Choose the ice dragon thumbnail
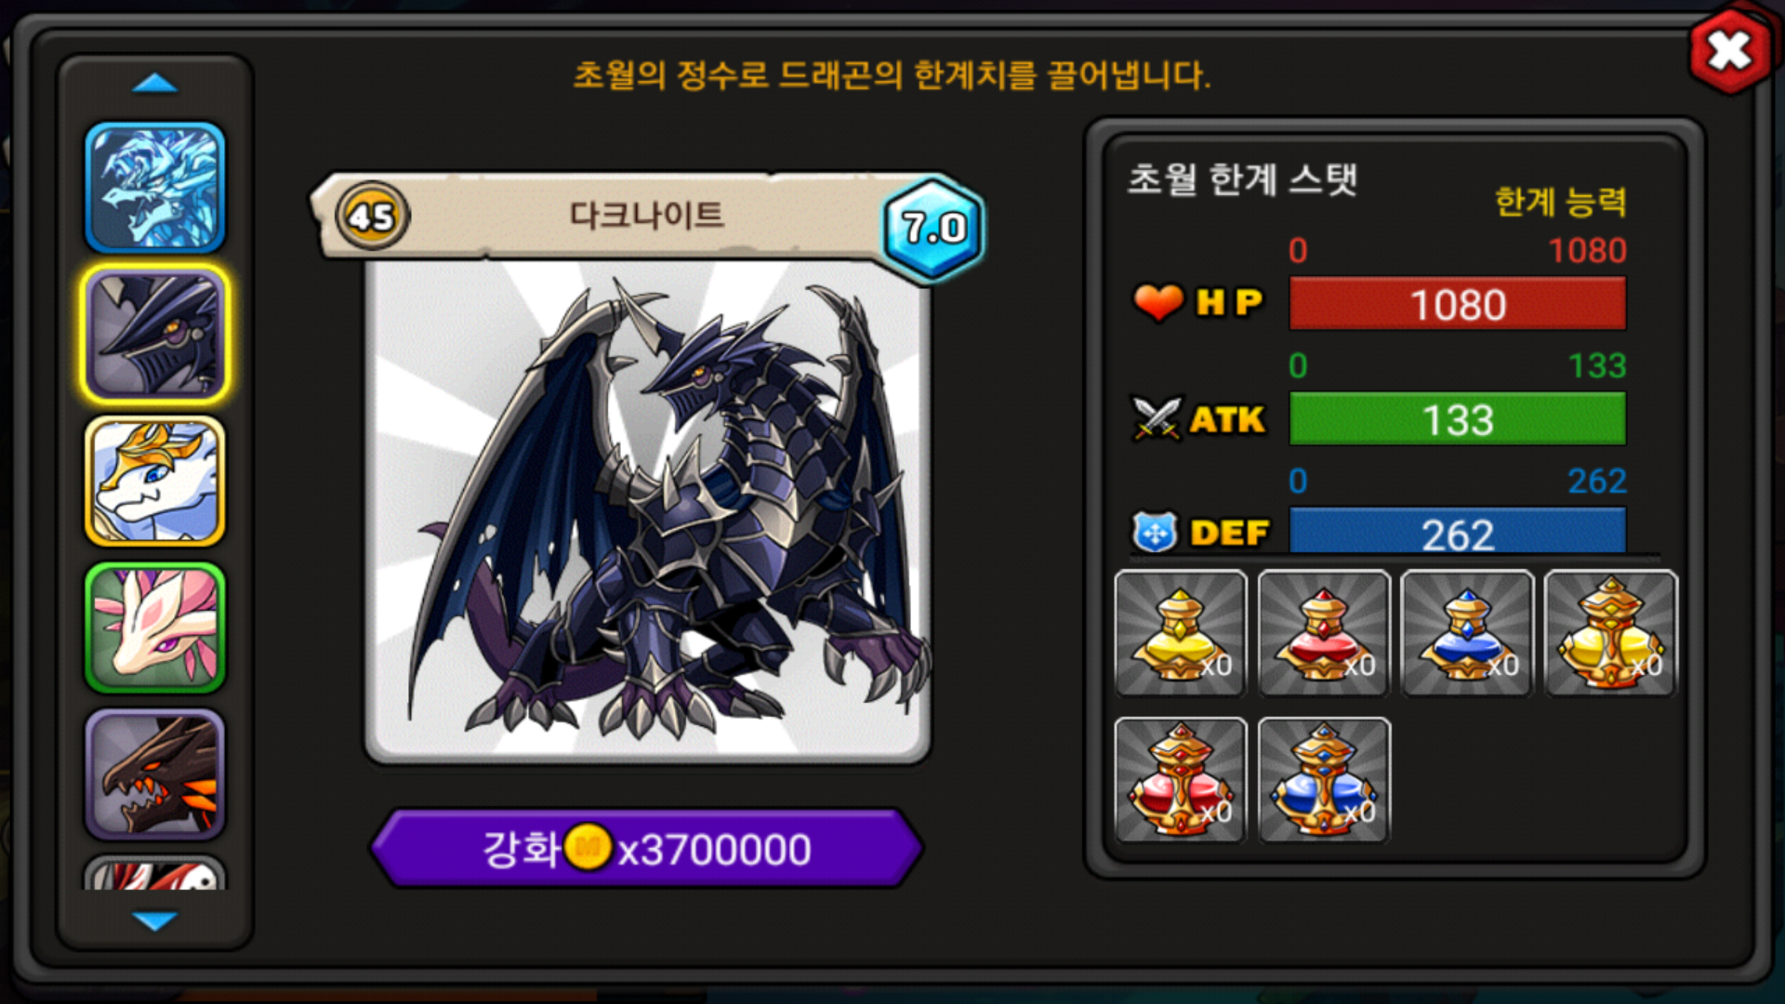Screen dimensions: 1785x1004 (x=155, y=188)
